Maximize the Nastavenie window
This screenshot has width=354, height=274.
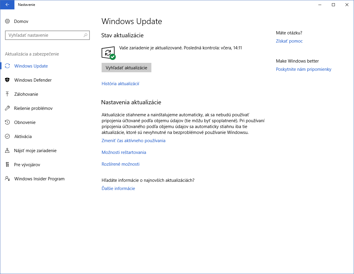click(x=333, y=5)
